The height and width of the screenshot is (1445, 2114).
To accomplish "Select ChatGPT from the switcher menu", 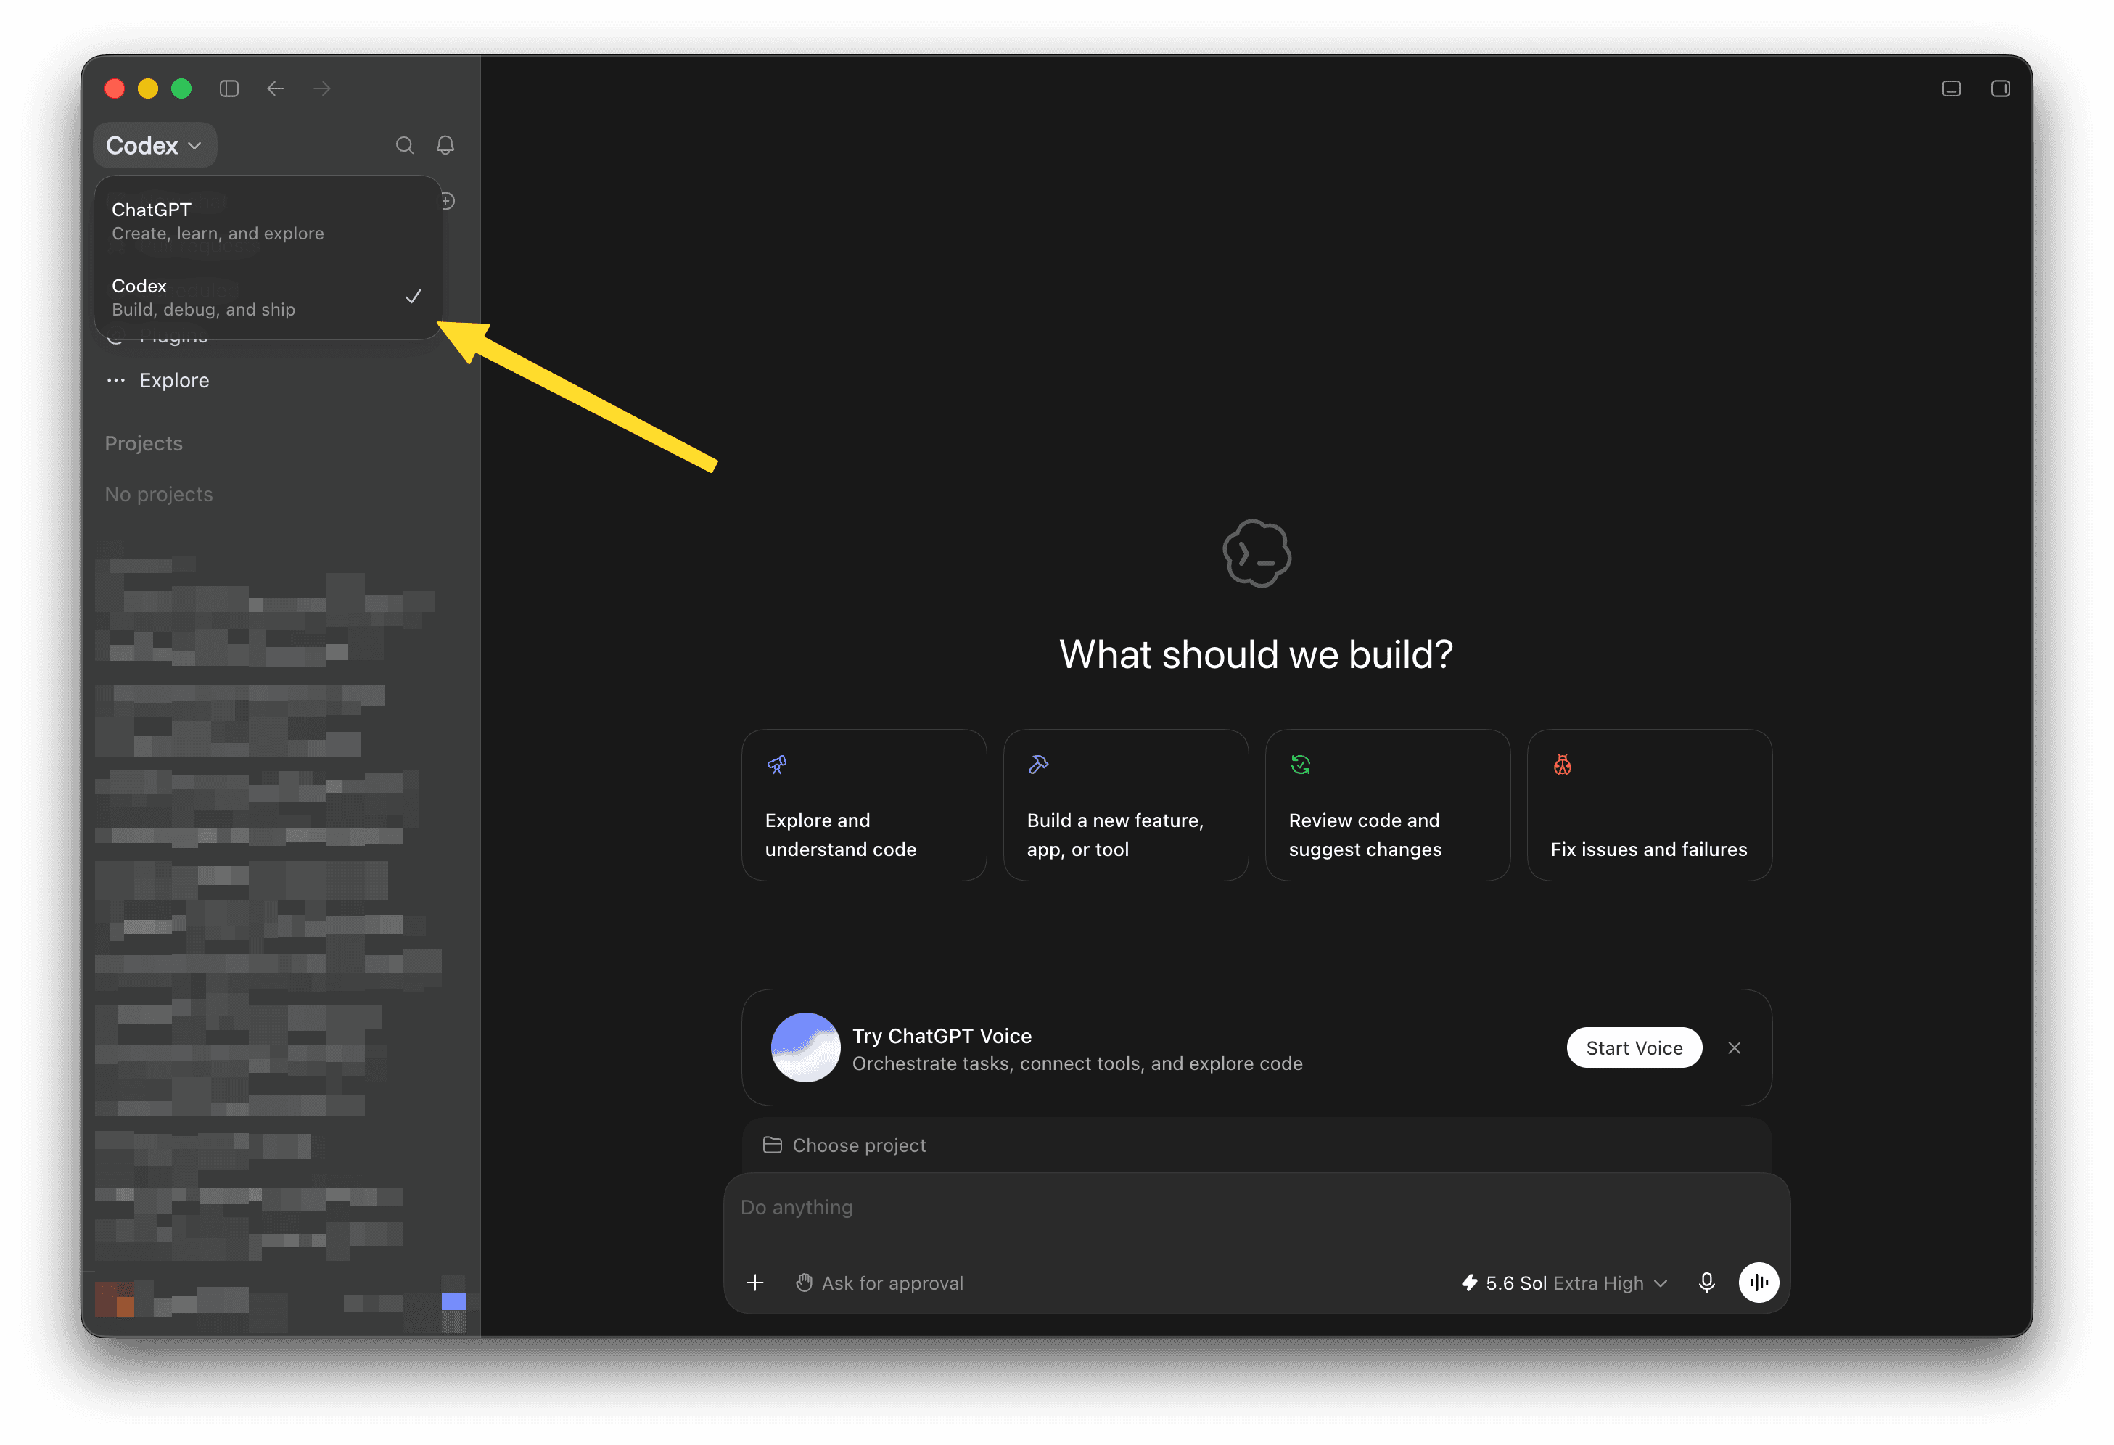I will [268, 221].
